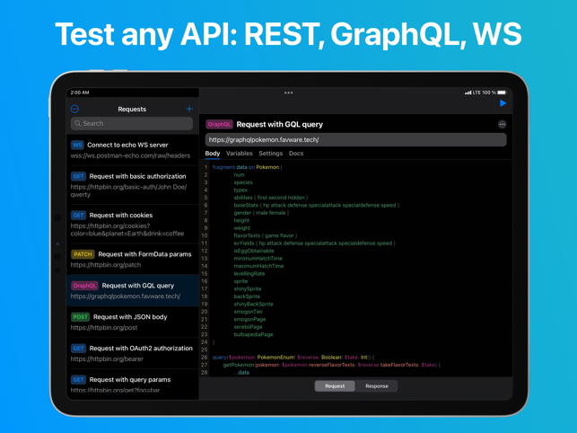Screen dimensions: 577x433
Task: Open Request with query params
Action: pyautogui.click(x=133, y=384)
